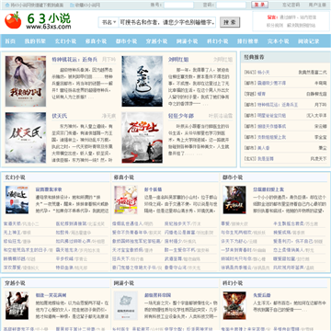Open the 圣墟 book cover thumbnail

[143, 81]
